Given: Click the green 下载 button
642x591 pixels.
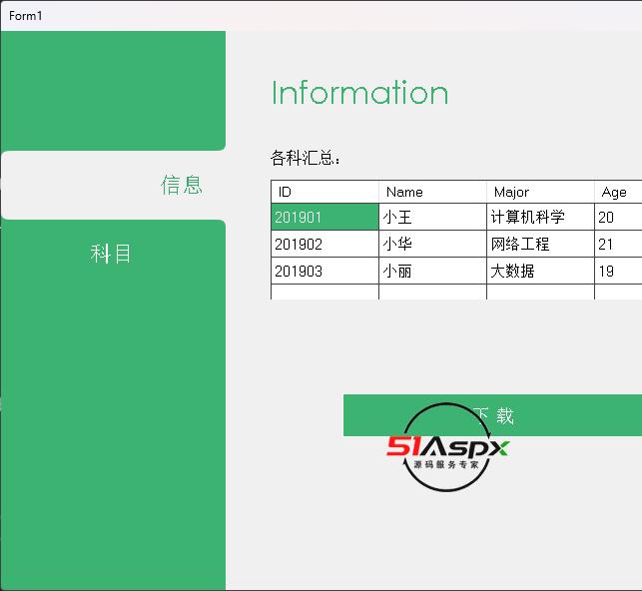Looking at the screenshot, I should (492, 415).
